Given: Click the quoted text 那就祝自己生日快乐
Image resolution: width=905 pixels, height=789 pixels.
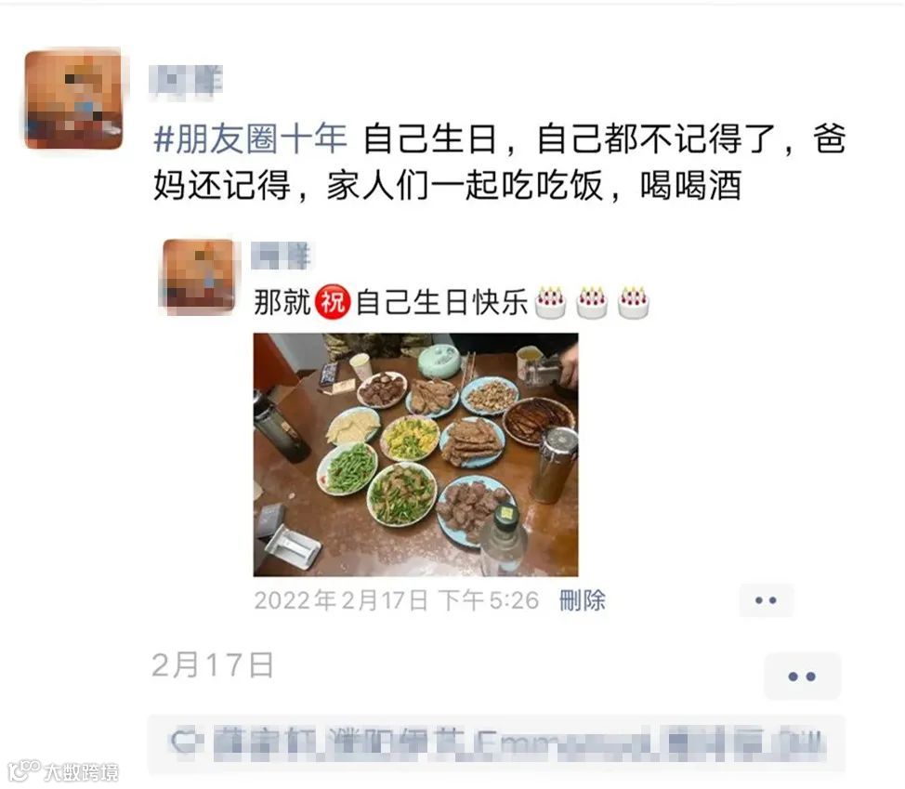Looking at the screenshot, I should point(391,302).
